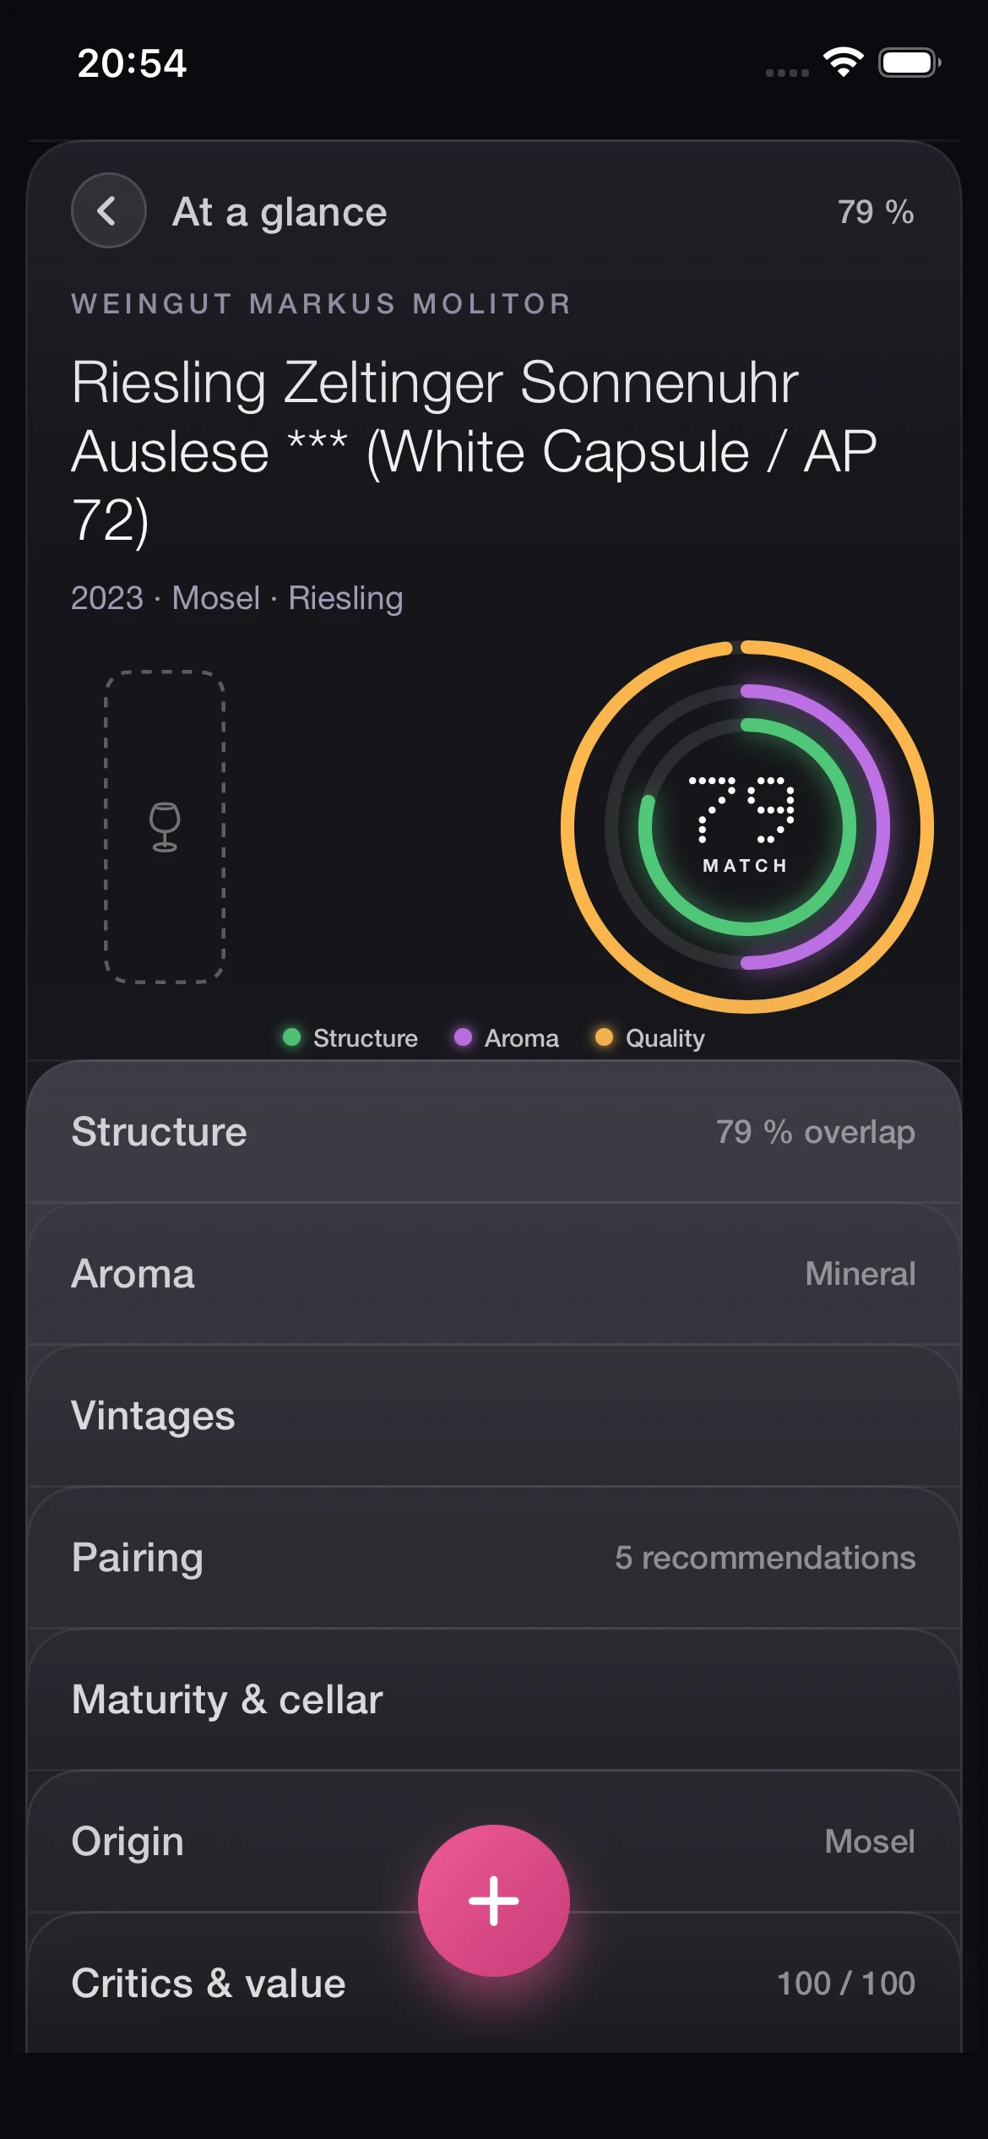Open the Origin row
Viewport: 988px width, 2139px height.
pyautogui.click(x=494, y=1842)
